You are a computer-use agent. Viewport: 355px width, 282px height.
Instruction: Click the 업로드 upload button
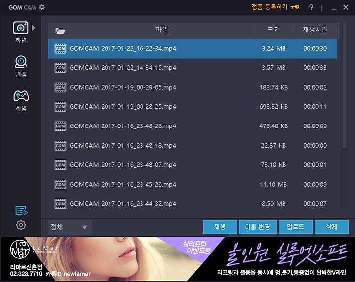295,227
